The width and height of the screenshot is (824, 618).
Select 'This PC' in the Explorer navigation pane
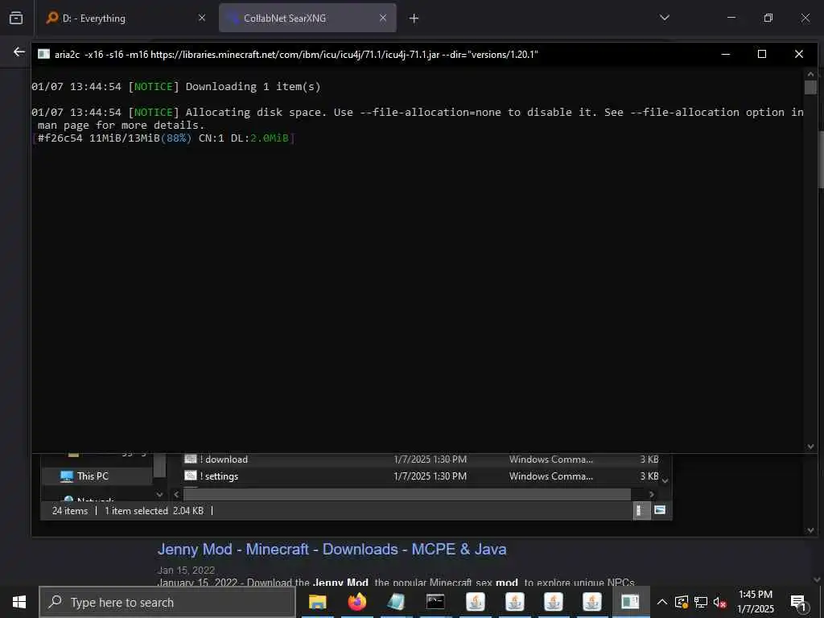[x=93, y=476]
